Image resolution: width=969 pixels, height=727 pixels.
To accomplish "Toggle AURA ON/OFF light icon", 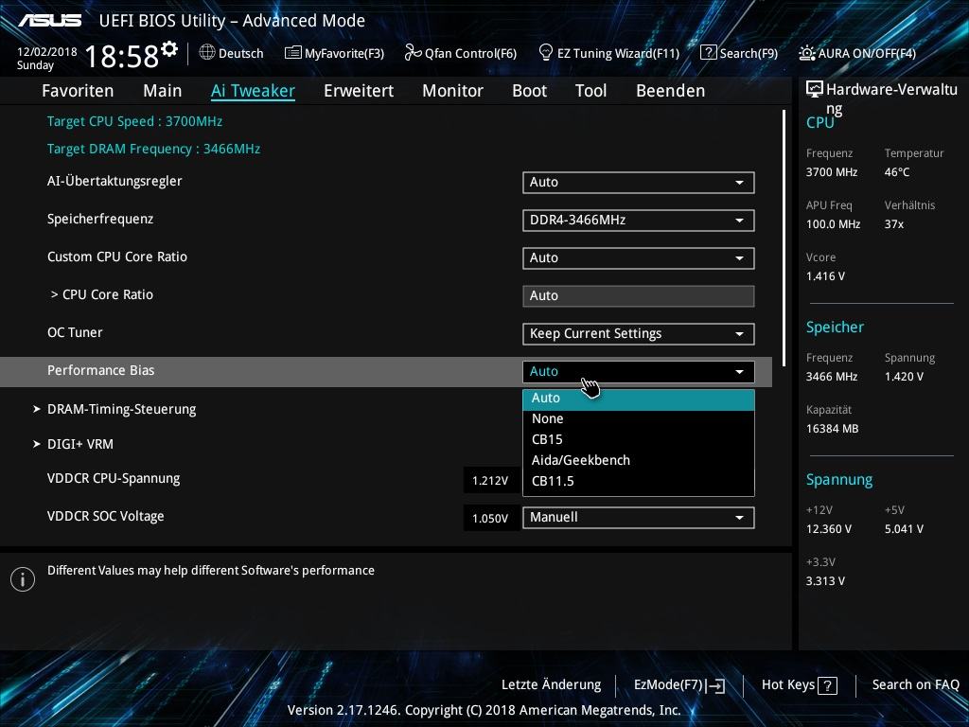I will [807, 53].
